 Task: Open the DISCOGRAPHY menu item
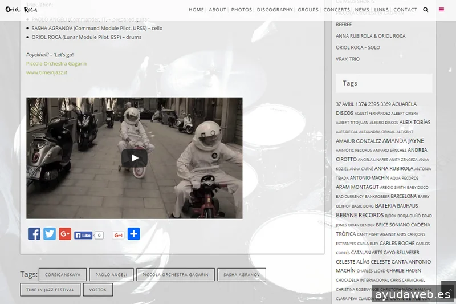[275, 10]
